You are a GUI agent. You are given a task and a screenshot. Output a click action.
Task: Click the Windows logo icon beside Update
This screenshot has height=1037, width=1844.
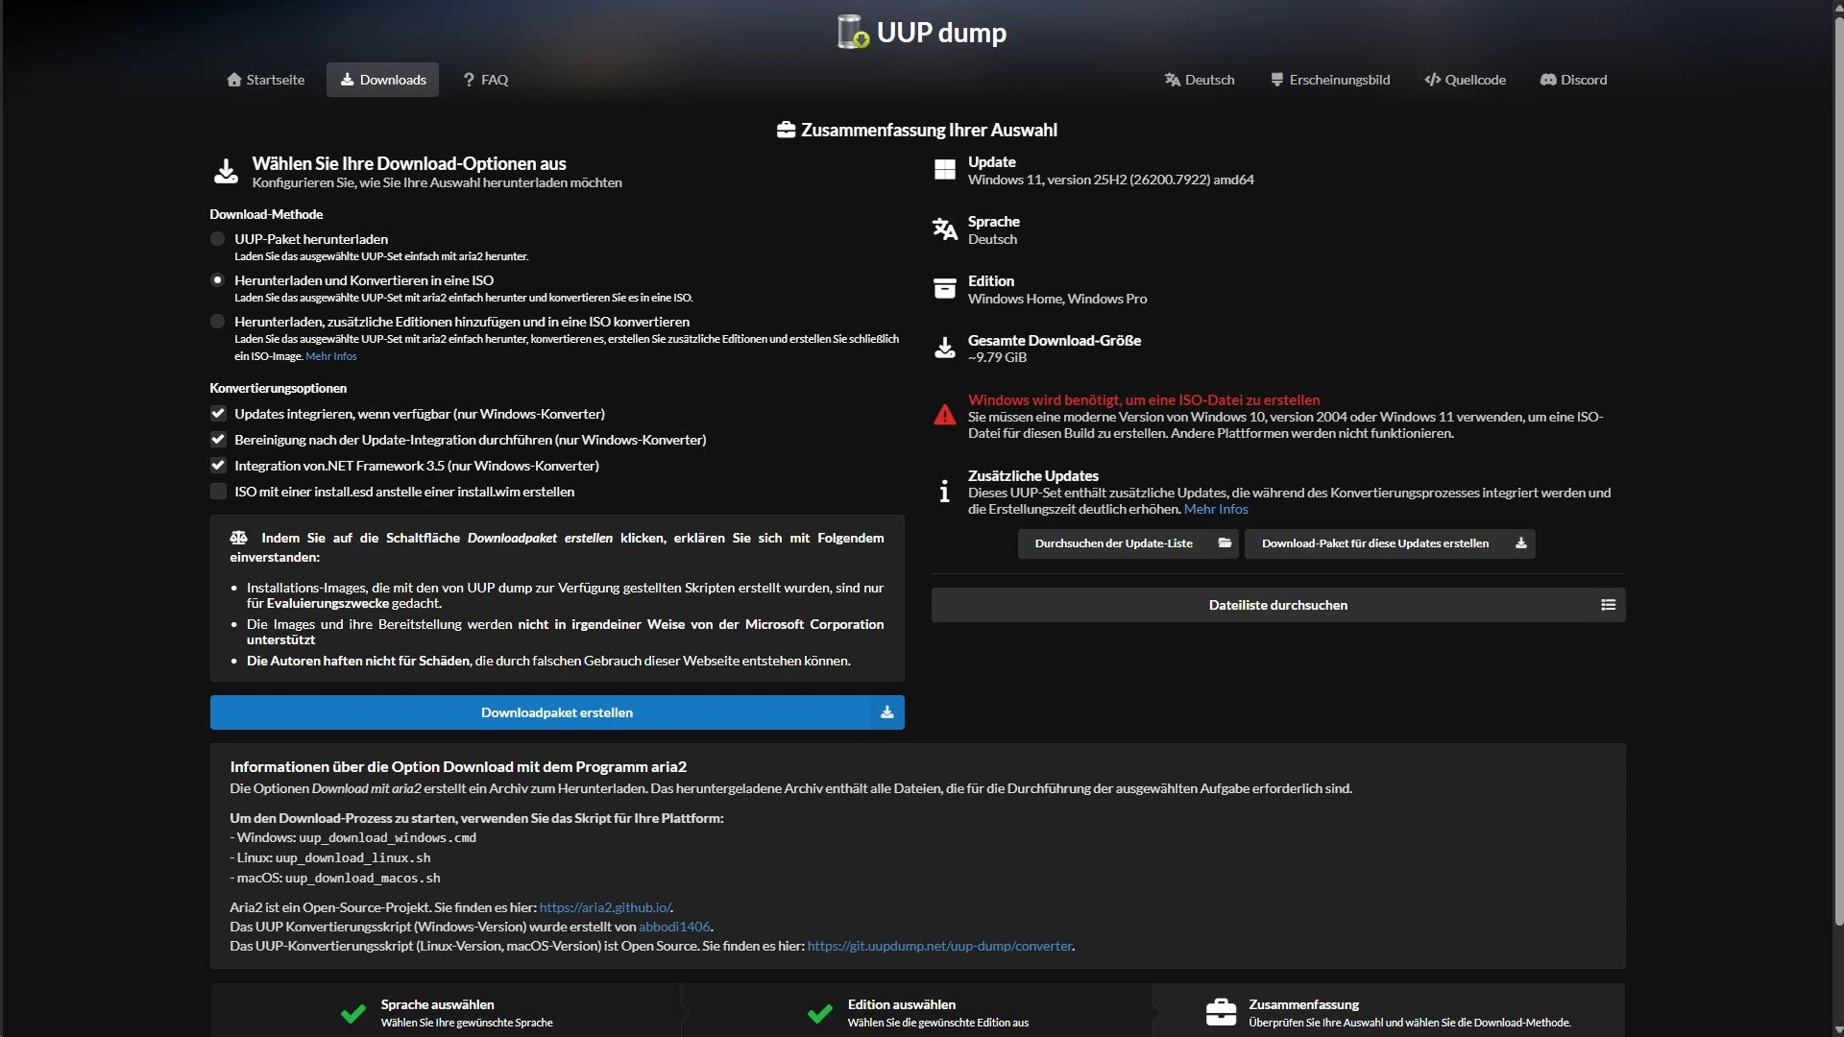click(945, 170)
